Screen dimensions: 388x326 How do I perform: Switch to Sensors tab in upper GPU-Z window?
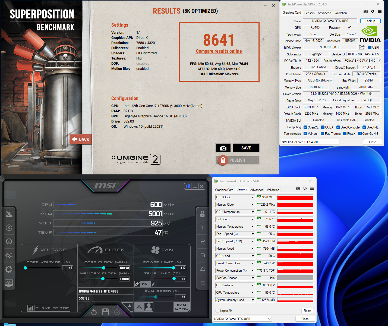[309, 13]
